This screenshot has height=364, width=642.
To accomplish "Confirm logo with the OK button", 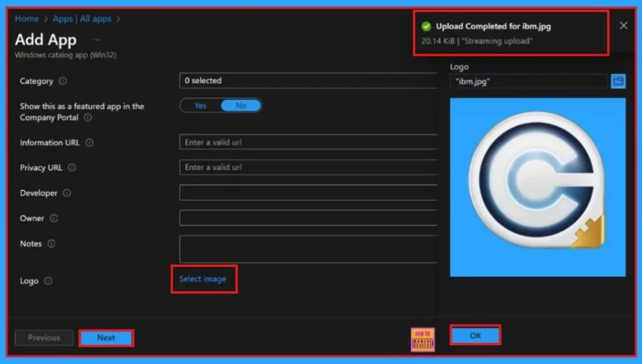I will pyautogui.click(x=475, y=335).
